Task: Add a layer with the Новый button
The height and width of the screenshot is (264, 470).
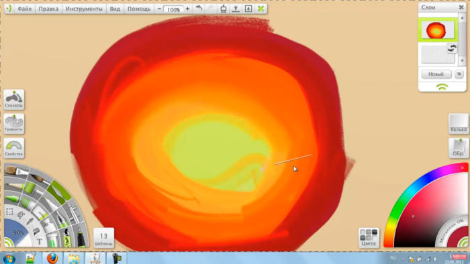Action: 436,74
